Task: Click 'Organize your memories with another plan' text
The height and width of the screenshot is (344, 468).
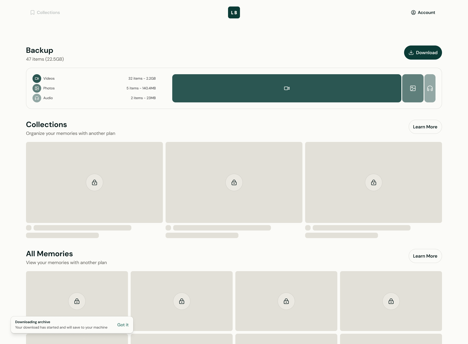Action: [x=71, y=133]
